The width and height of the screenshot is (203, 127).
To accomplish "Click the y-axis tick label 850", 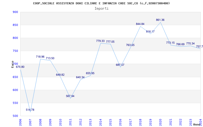I will point(15,25).
